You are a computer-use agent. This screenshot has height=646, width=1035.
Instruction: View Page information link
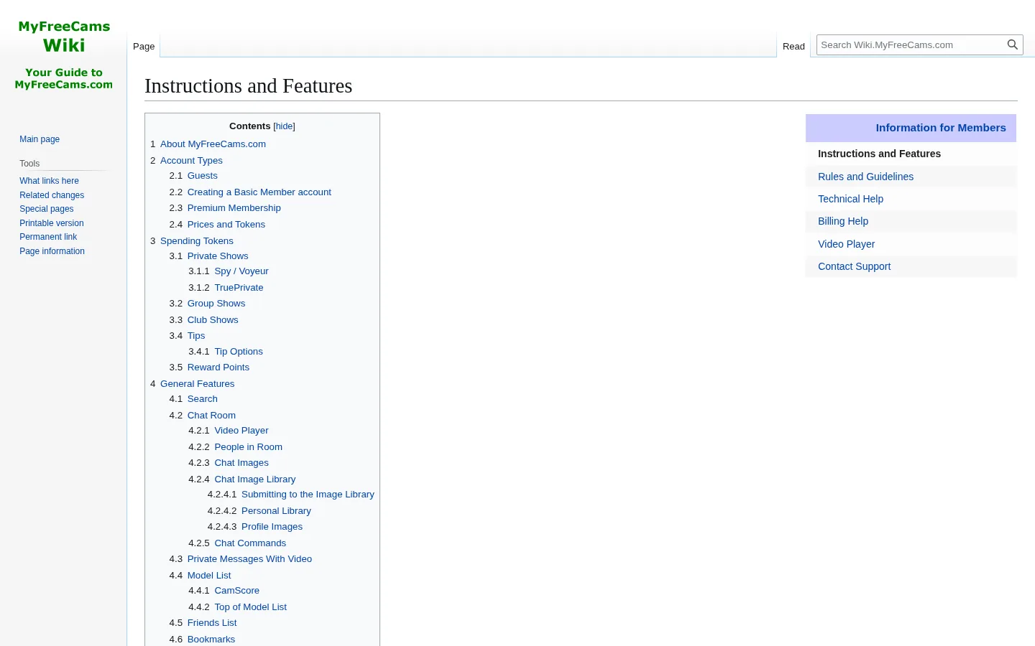pos(52,251)
